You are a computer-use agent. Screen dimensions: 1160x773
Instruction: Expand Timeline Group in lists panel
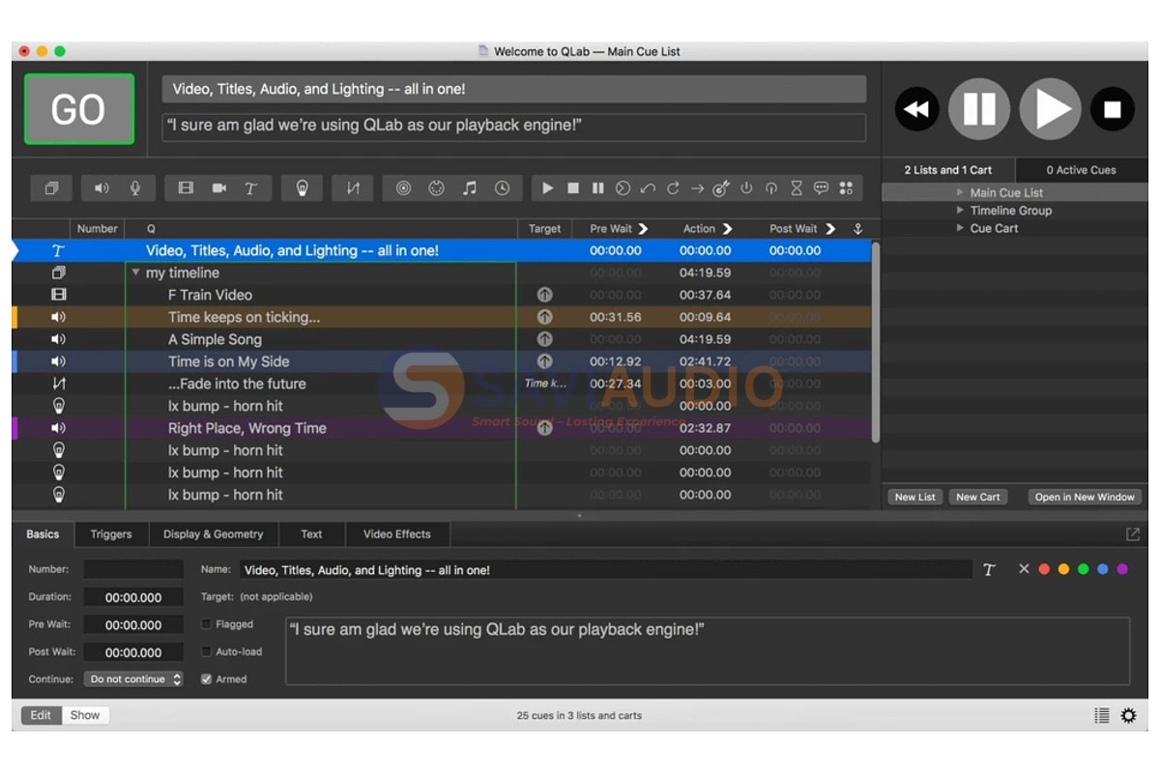pos(960,211)
